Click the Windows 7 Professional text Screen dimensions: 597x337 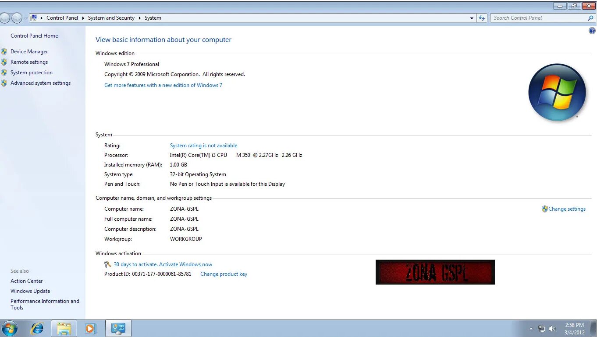(x=131, y=64)
